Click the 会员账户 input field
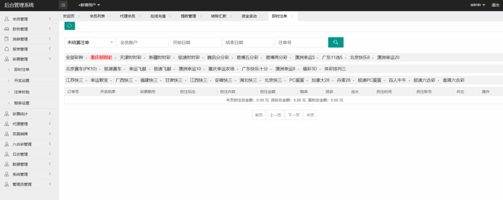 tap(142, 43)
